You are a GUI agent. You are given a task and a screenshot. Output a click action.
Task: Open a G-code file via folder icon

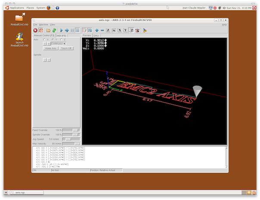click(x=48, y=30)
